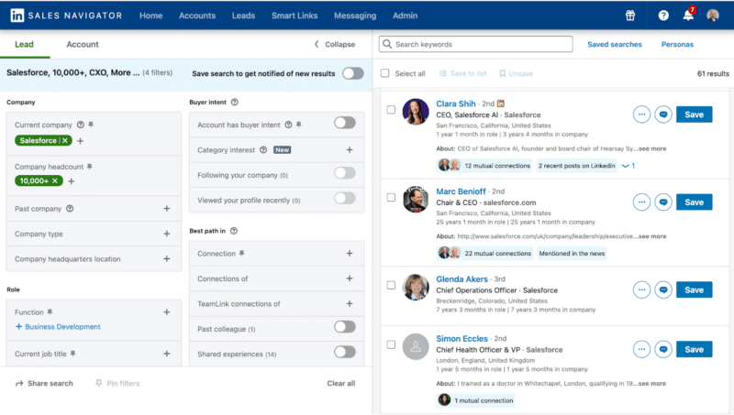The height and width of the screenshot is (415, 734).
Task: Expand the Connection filter
Action: (350, 253)
